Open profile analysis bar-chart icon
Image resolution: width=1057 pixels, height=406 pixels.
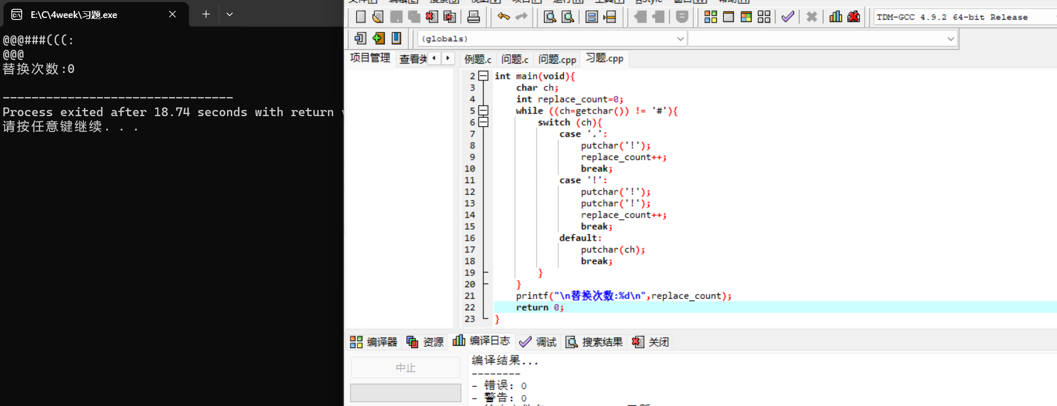coord(836,17)
